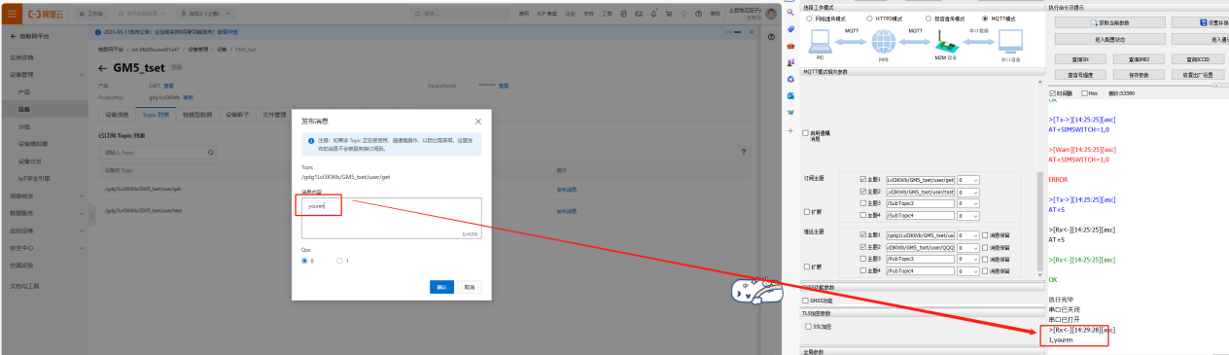Switch to the 物模型数据 tab
Image resolution: width=1229 pixels, height=355 pixels.
pyautogui.click(x=197, y=115)
